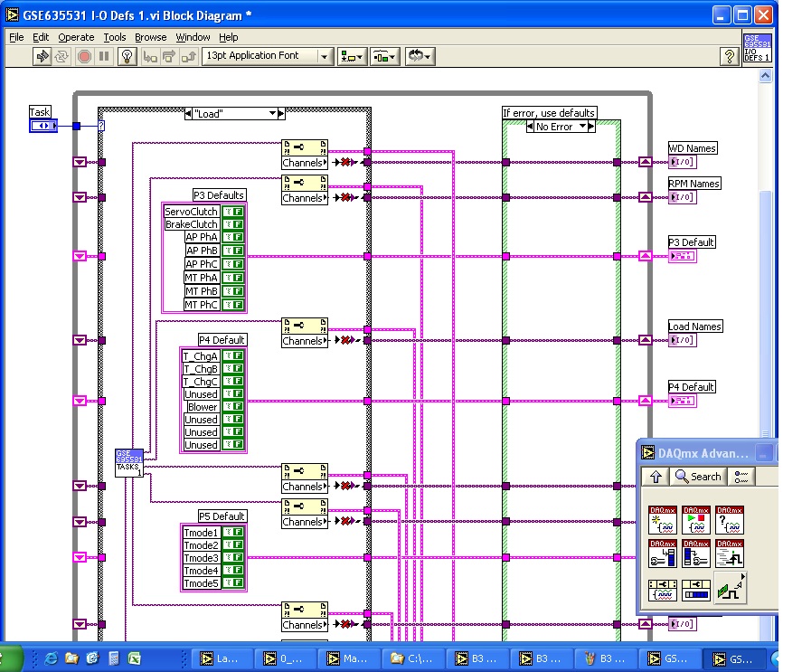802x672 pixels.
Task: Click the Step Out toolbar button
Action: click(188, 56)
